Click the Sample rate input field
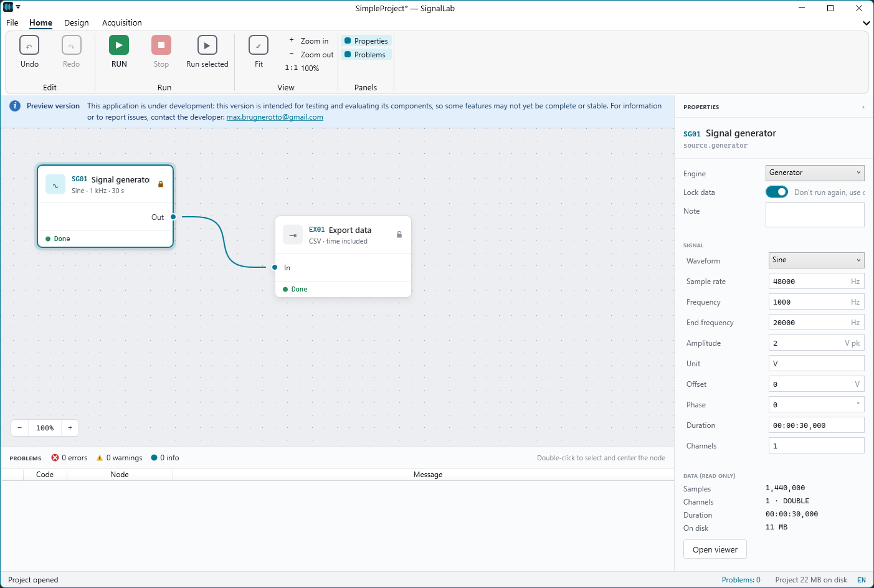This screenshot has height=588, width=874. tap(817, 282)
